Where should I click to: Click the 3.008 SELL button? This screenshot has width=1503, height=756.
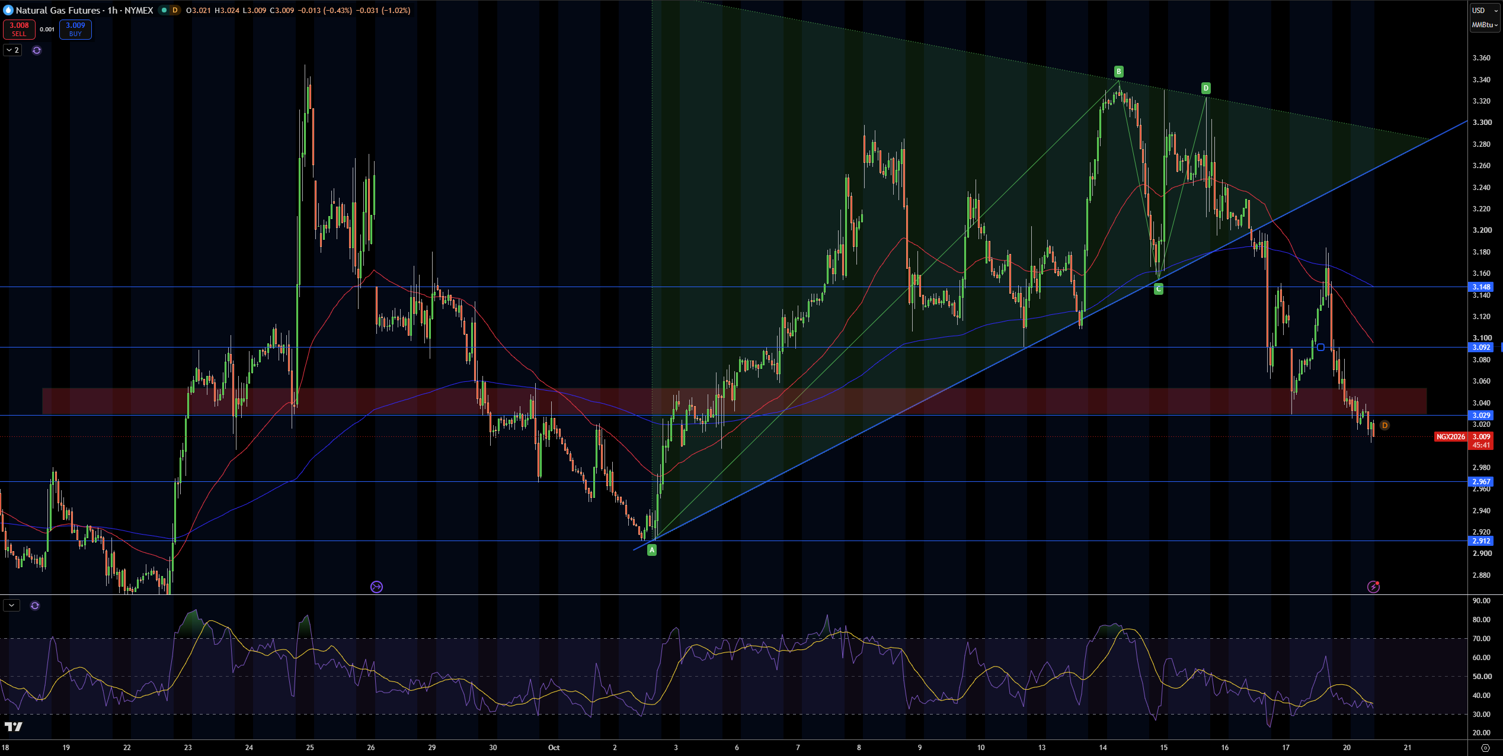(x=19, y=29)
